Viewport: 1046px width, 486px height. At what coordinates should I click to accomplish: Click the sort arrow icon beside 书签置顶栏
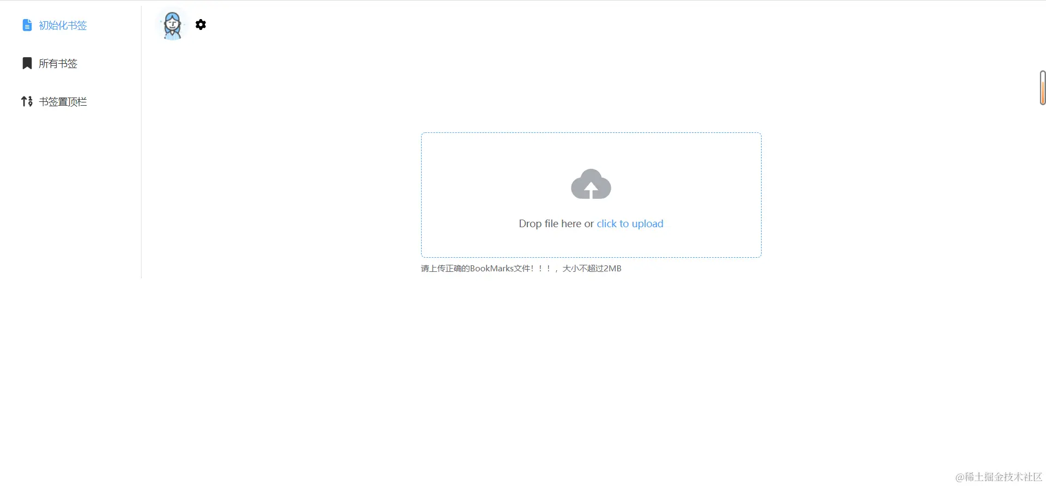click(x=27, y=101)
